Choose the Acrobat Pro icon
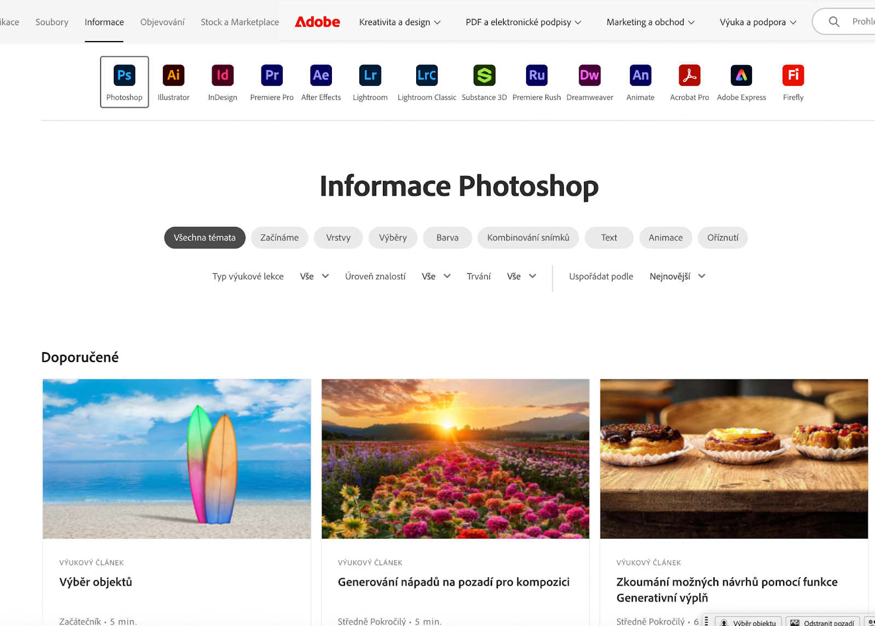This screenshot has height=626, width=875. coord(690,75)
